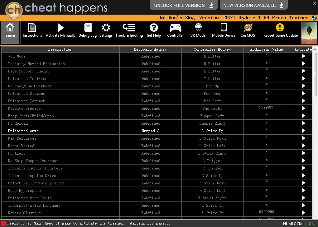The width and height of the screenshot is (318, 227).
Task: Activate the God Mode cheat
Action: [x=303, y=56]
